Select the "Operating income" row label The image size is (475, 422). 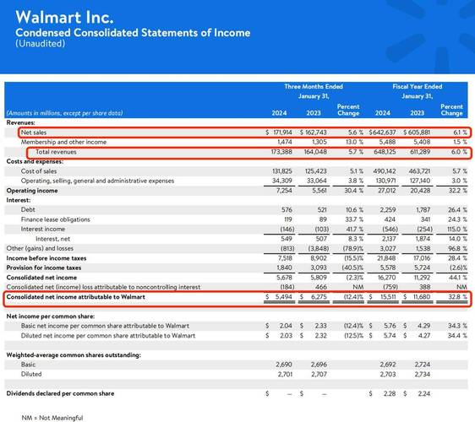coord(32,191)
